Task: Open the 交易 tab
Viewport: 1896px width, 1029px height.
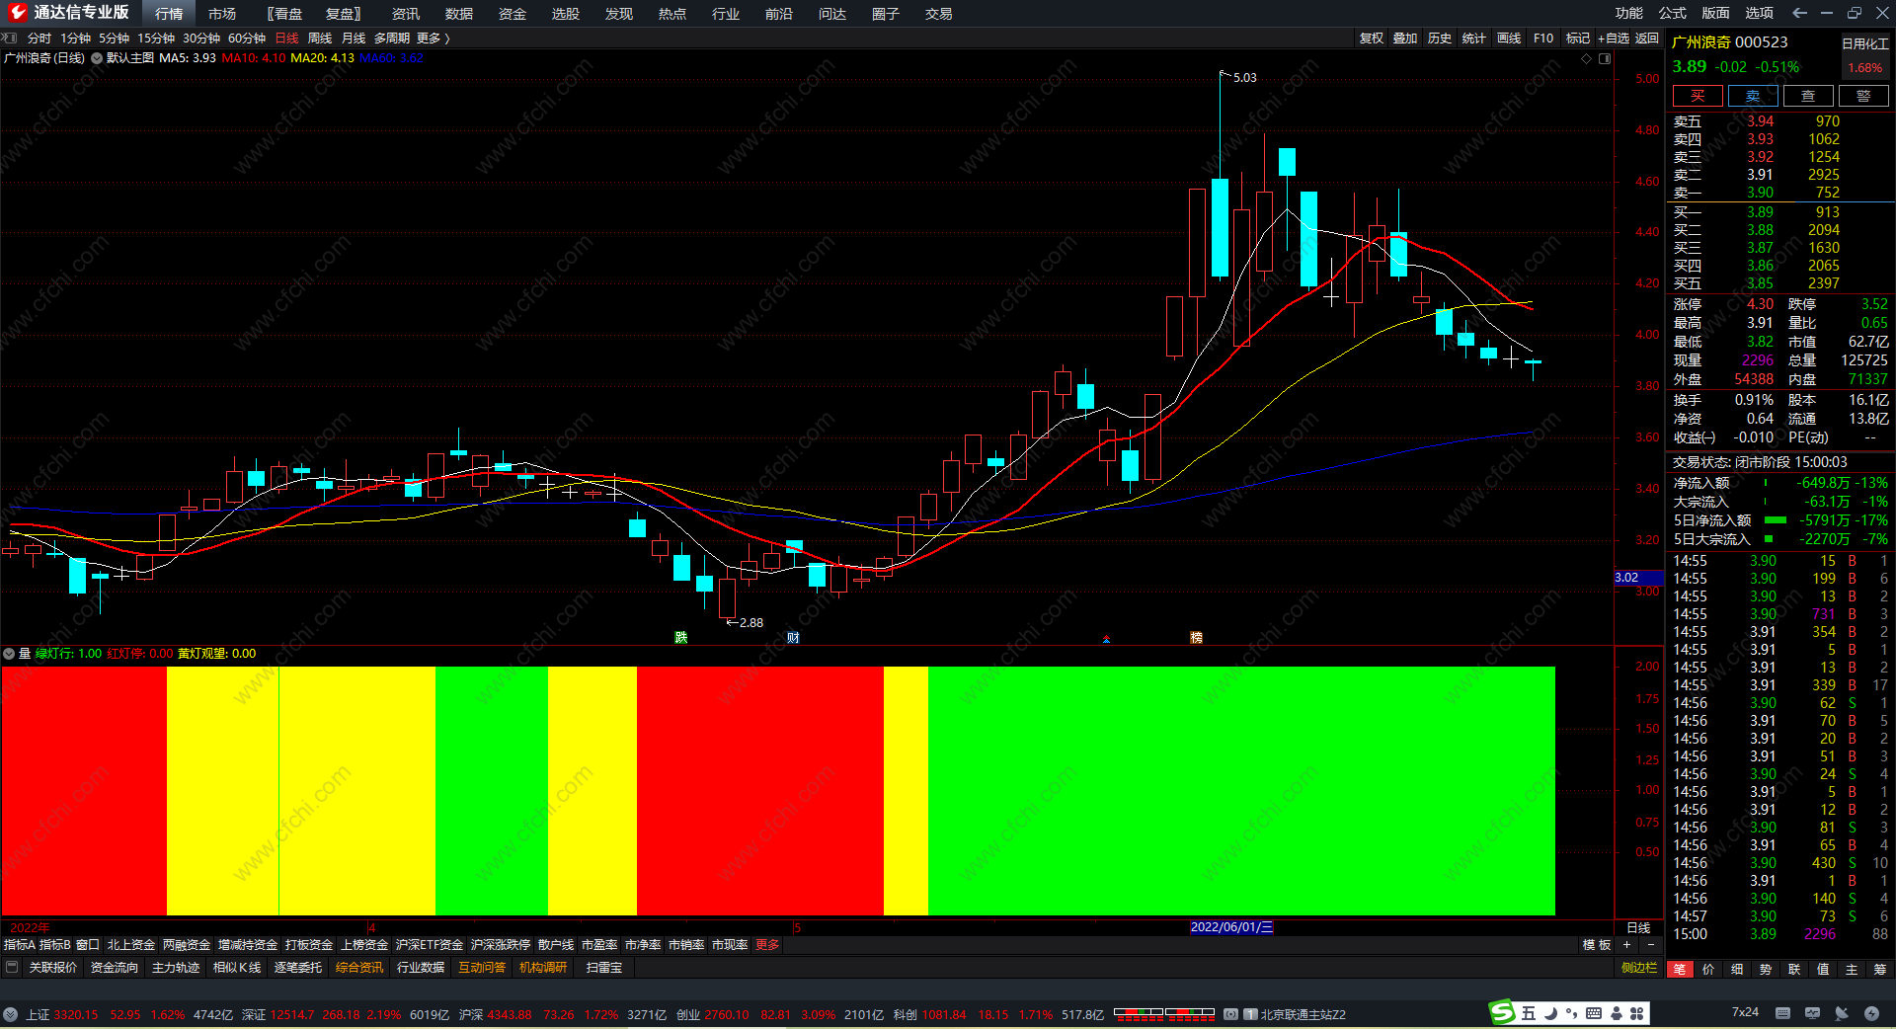Action: pos(939,14)
